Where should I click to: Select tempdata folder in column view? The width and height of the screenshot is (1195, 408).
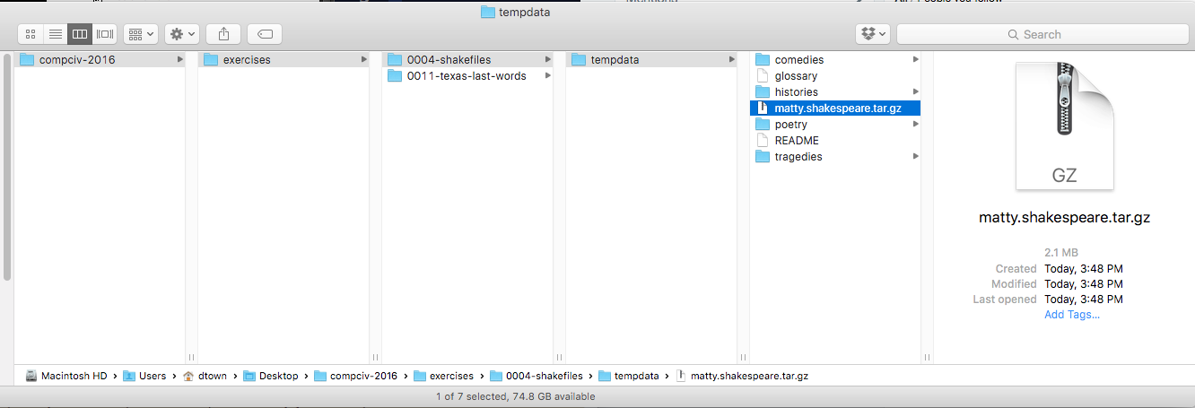pos(652,60)
